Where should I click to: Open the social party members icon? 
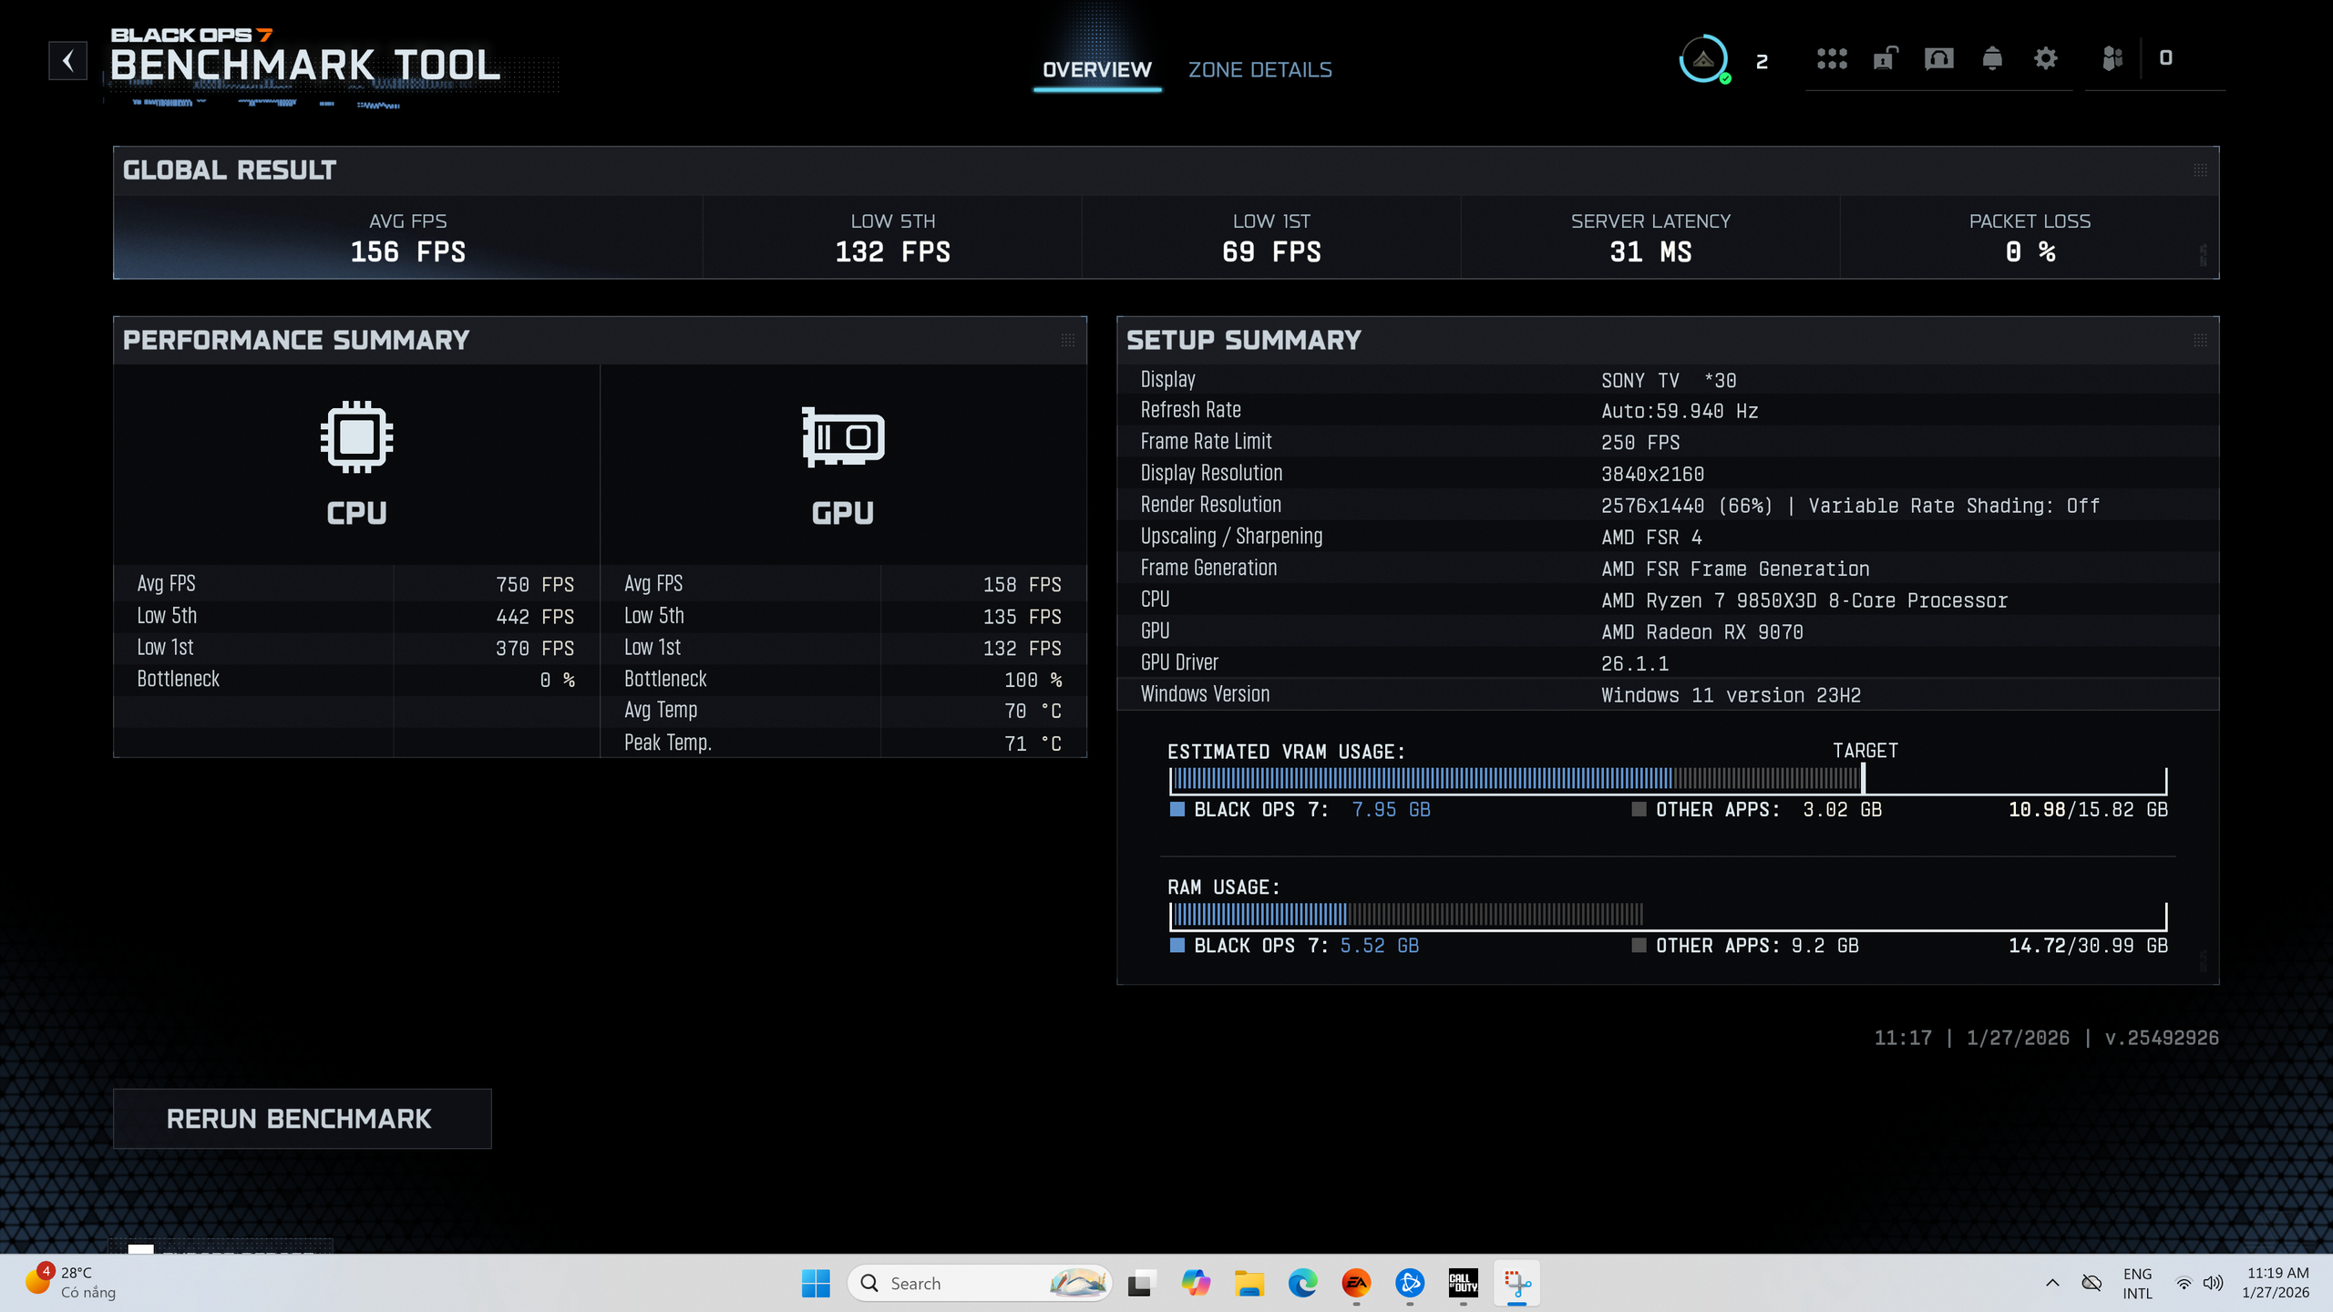pos(2112,59)
